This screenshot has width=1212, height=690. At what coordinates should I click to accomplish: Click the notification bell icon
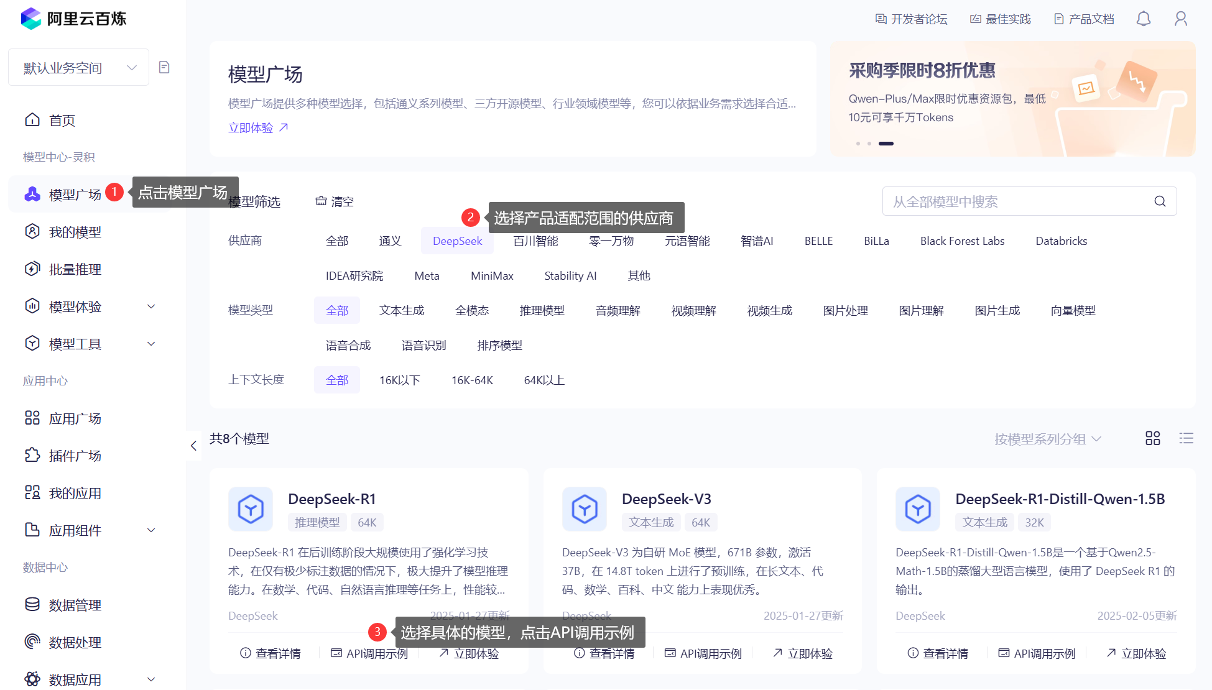(1143, 19)
